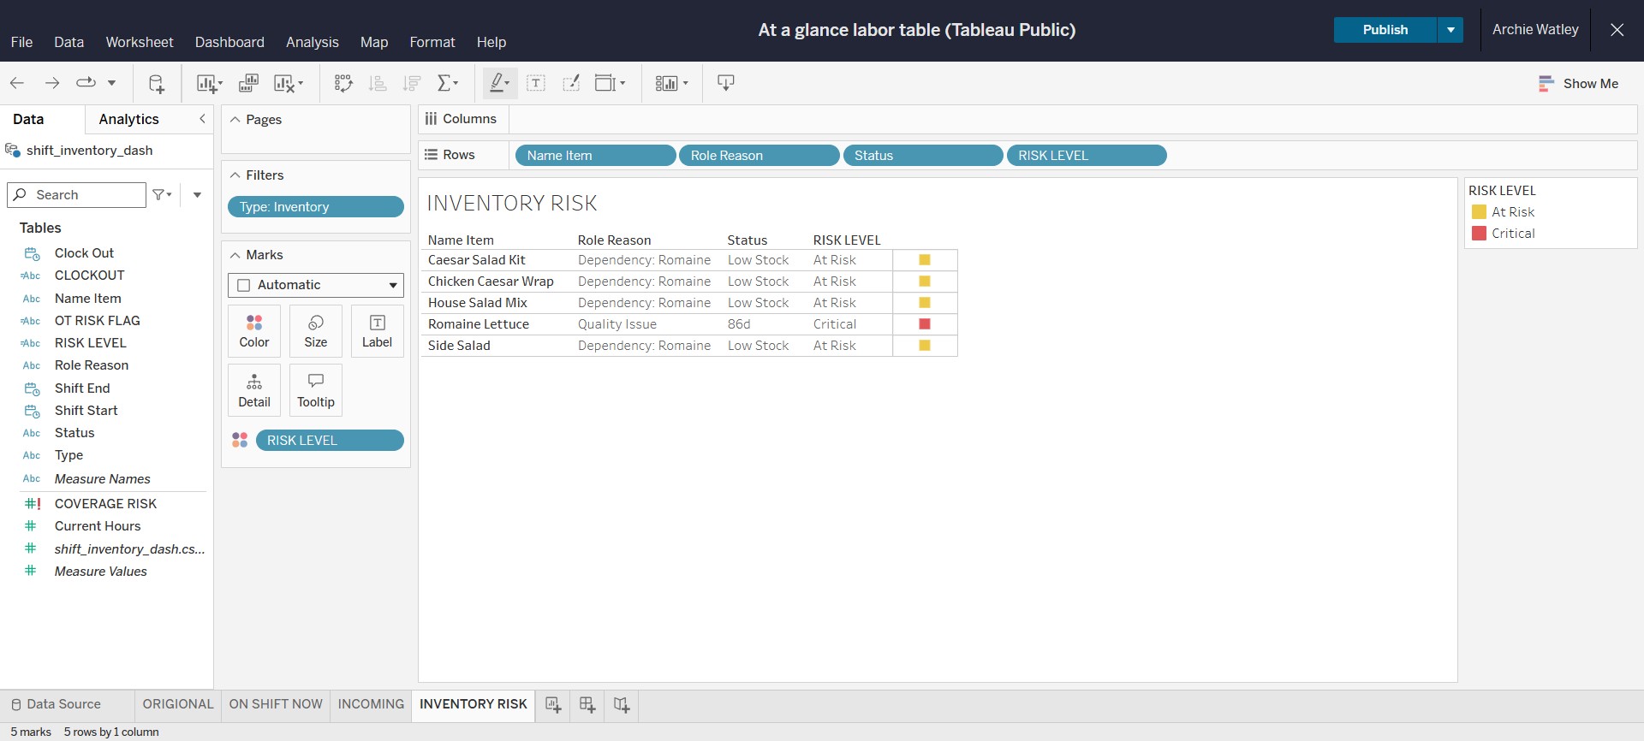Collapse the Marks card
Image resolution: width=1644 pixels, height=741 pixels.
(235, 255)
